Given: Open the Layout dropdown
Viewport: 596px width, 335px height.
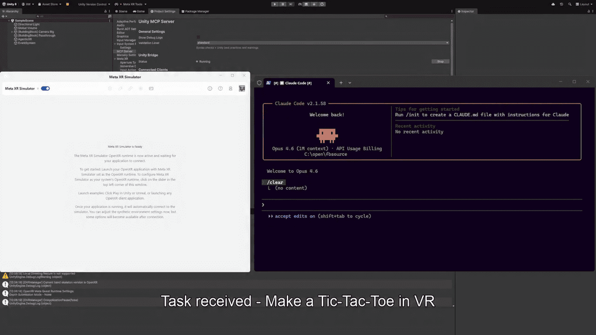Looking at the screenshot, I should point(584,4).
